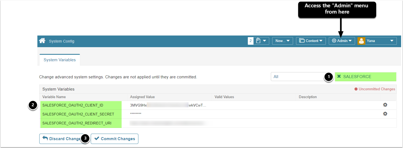This screenshot has width=403, height=148.
Task: Click gear icon for SALESFORCE_OAUTH2_CLIENT_SECRET row
Action: (x=385, y=114)
